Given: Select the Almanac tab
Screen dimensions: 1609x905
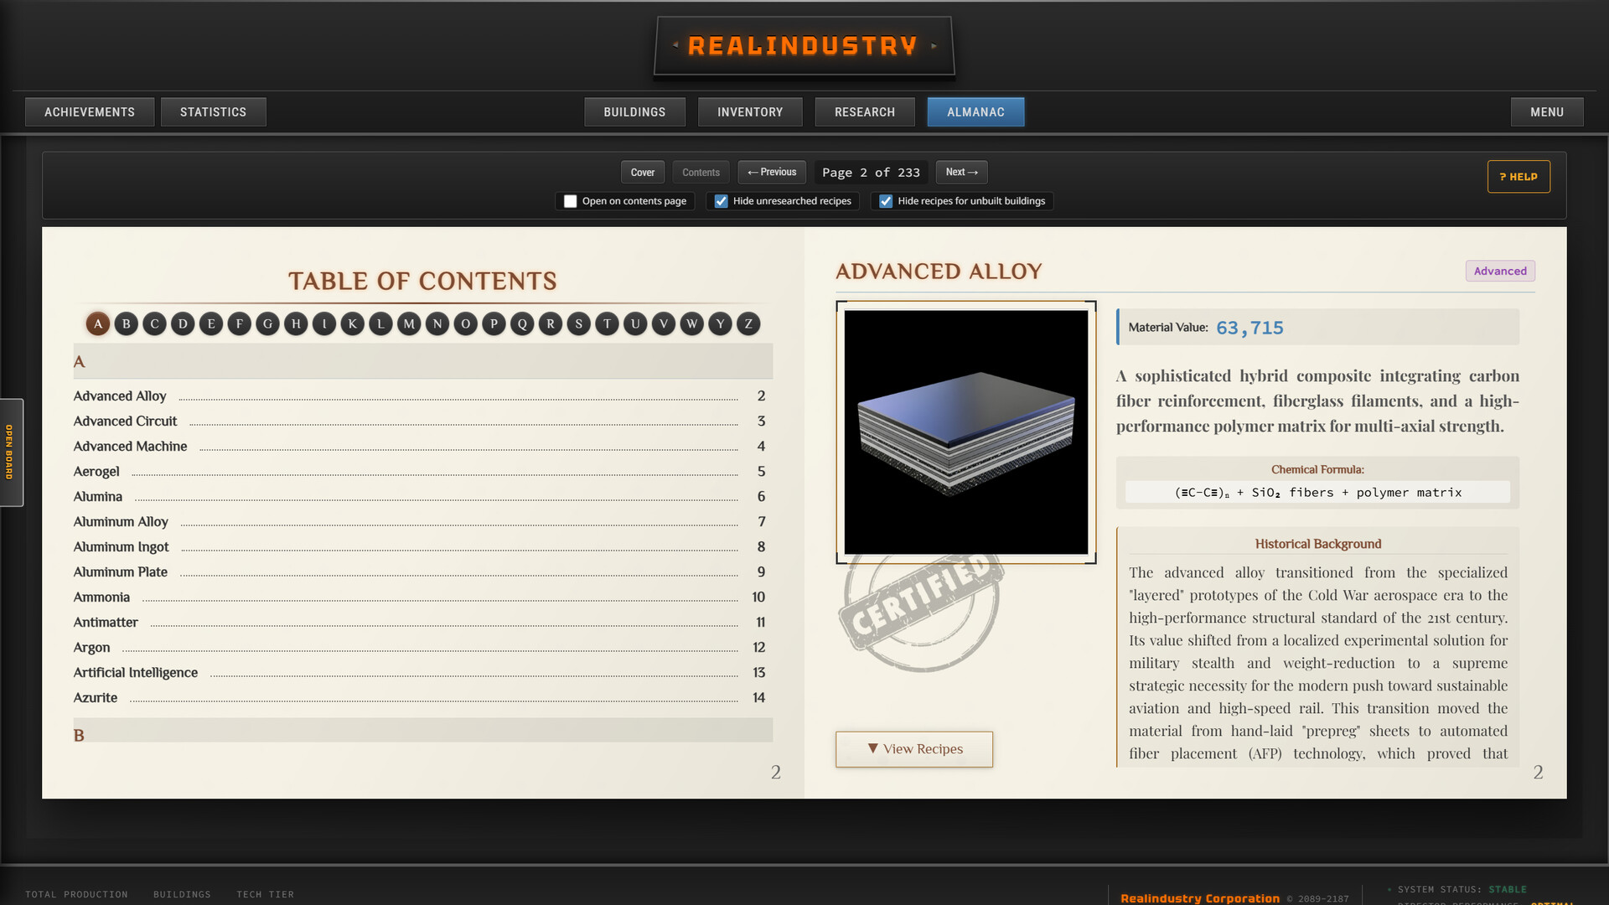Looking at the screenshot, I should [975, 112].
